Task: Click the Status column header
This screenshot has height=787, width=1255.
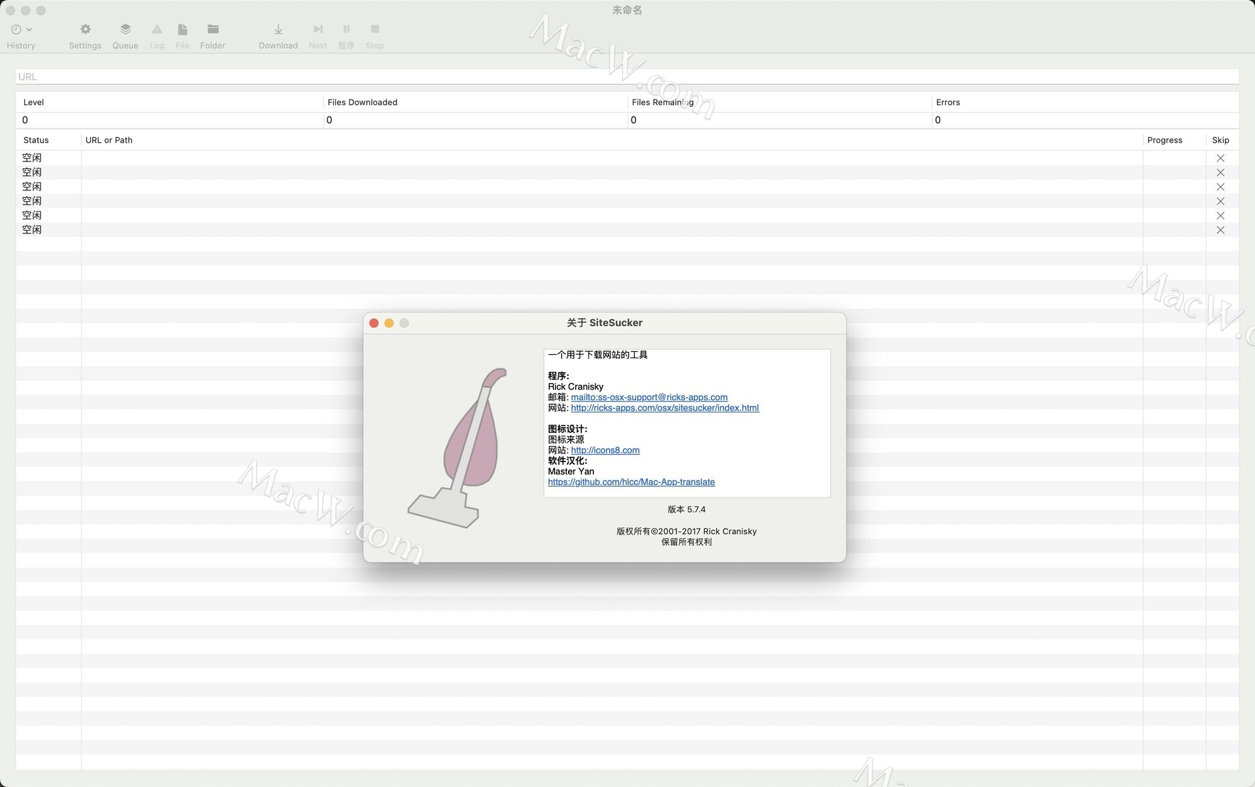Action: click(x=36, y=140)
